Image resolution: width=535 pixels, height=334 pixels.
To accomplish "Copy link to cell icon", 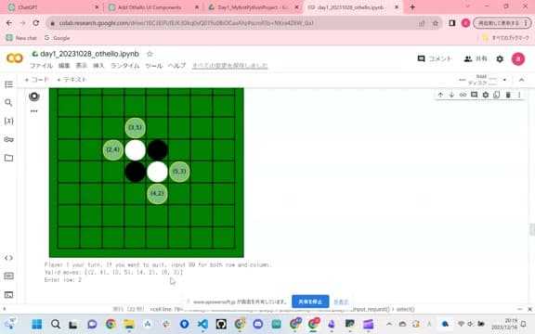I will (463, 95).
